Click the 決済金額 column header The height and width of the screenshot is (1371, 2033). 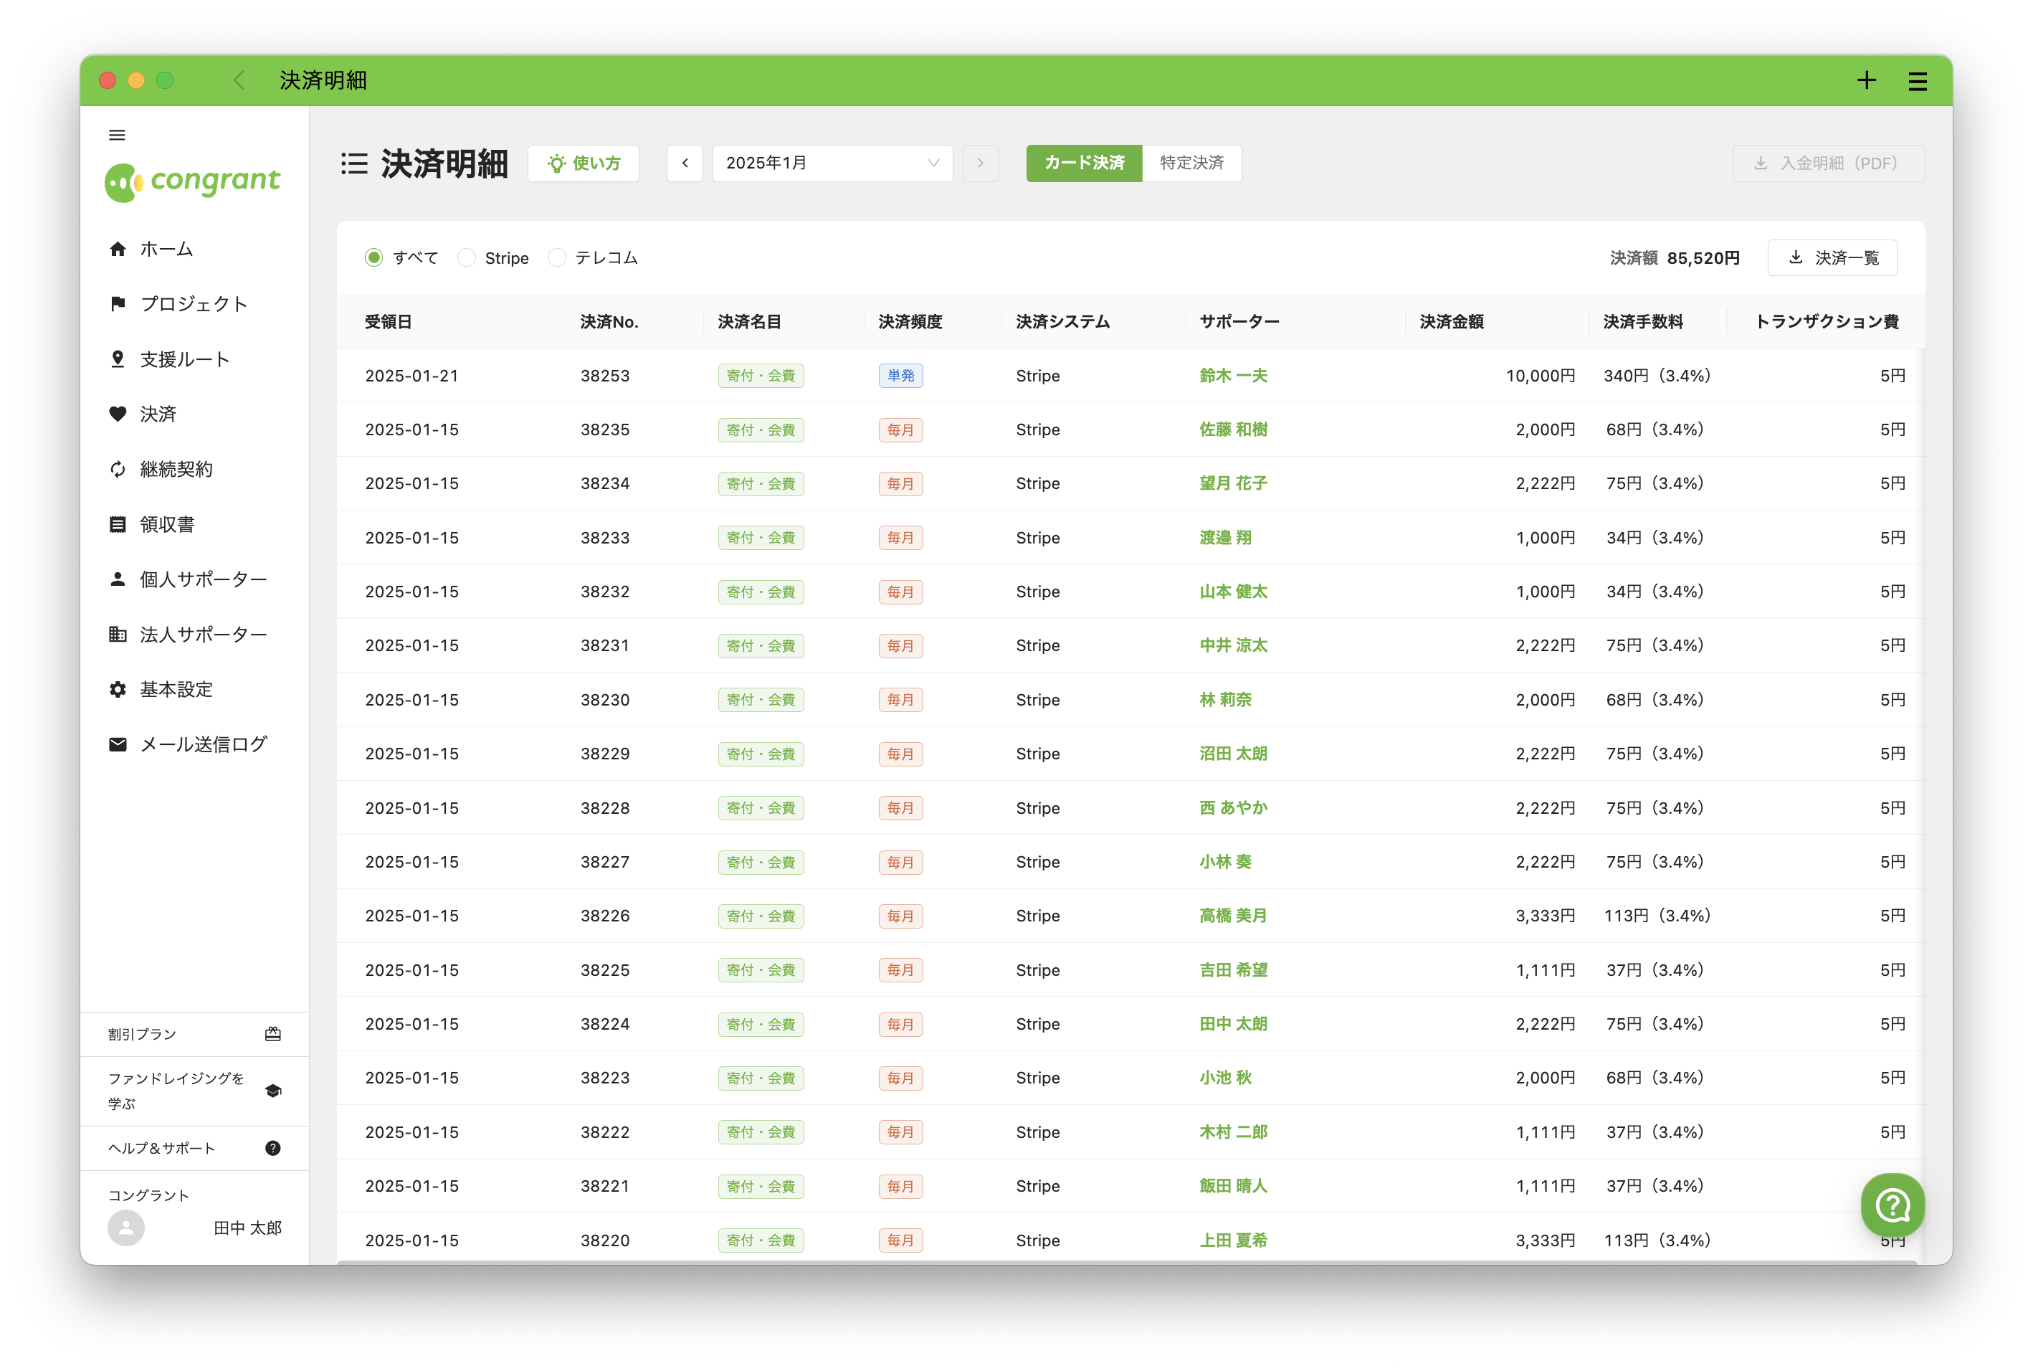click(1452, 322)
